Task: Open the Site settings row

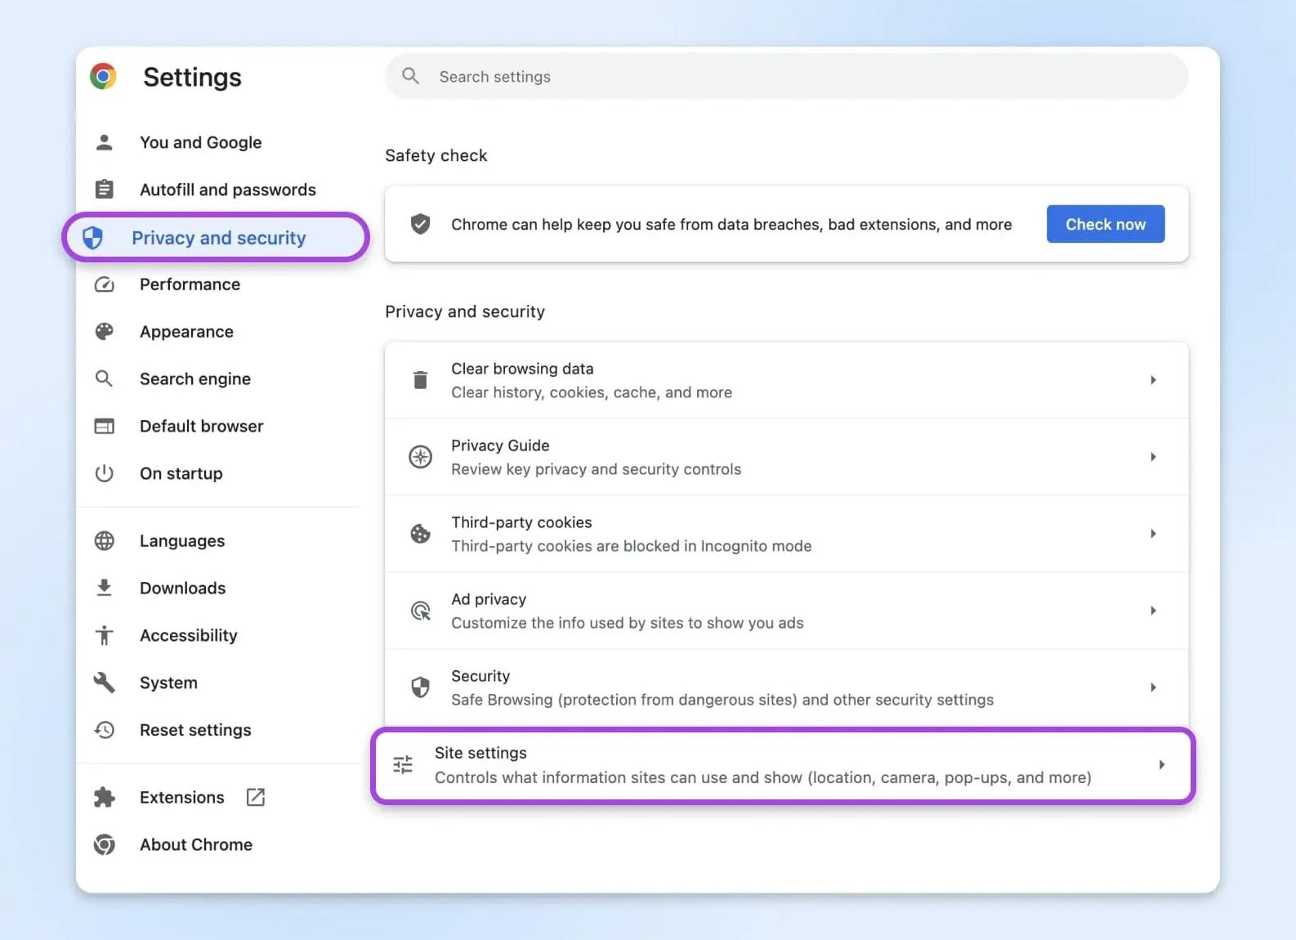Action: point(783,765)
